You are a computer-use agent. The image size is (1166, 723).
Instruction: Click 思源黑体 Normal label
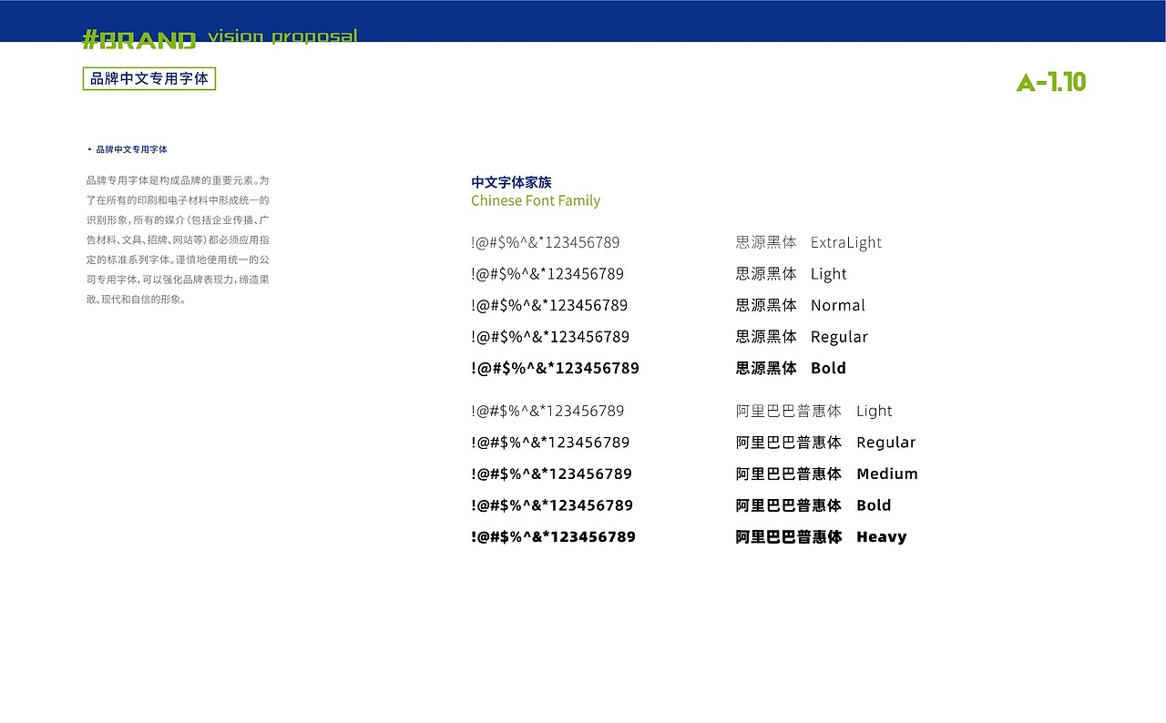801,305
